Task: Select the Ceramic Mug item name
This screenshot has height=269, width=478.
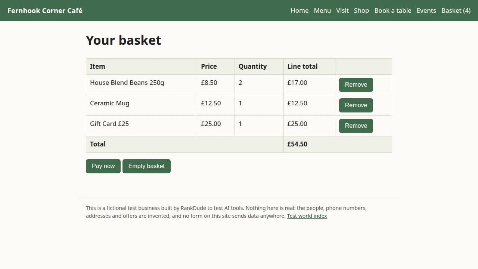Action: click(110, 103)
